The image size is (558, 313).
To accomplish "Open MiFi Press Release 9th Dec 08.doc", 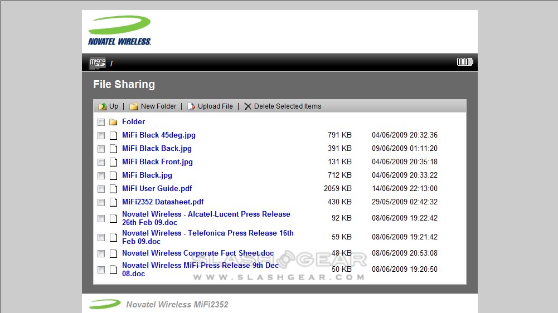I will tap(200, 269).
